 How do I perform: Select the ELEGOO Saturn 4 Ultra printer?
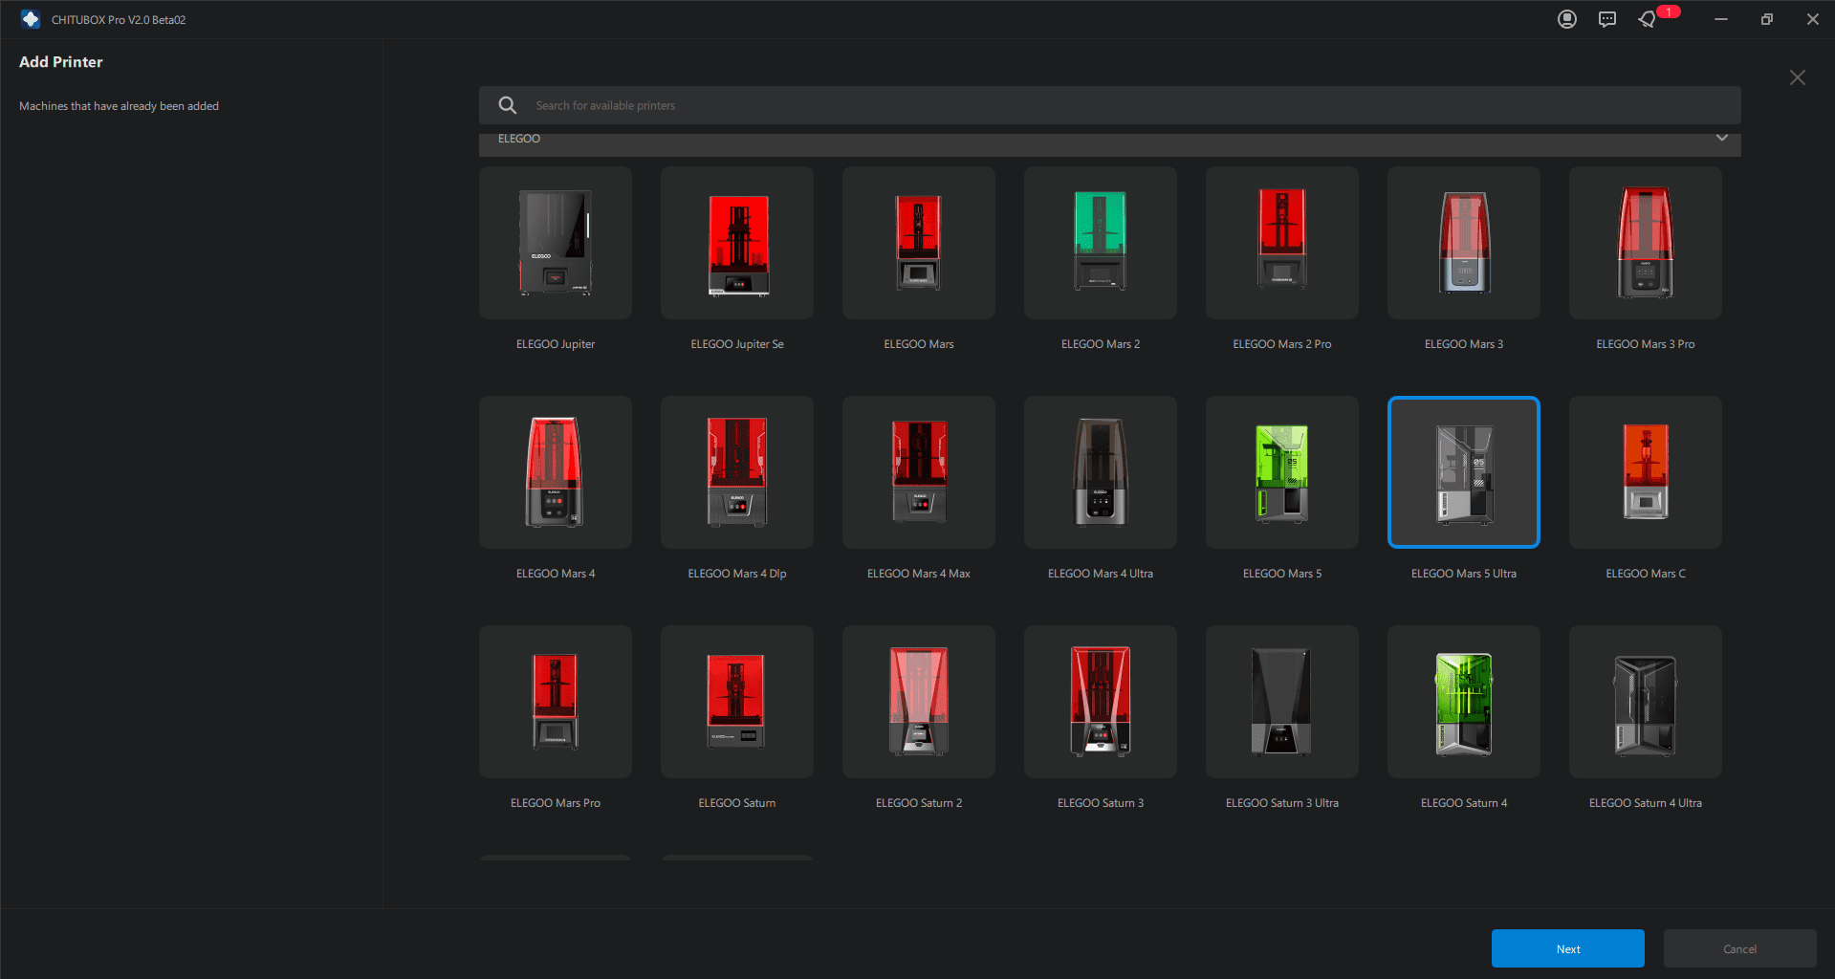(1645, 702)
